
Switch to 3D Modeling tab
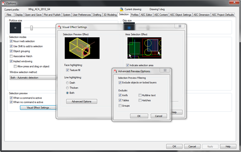click(x=110, y=15)
